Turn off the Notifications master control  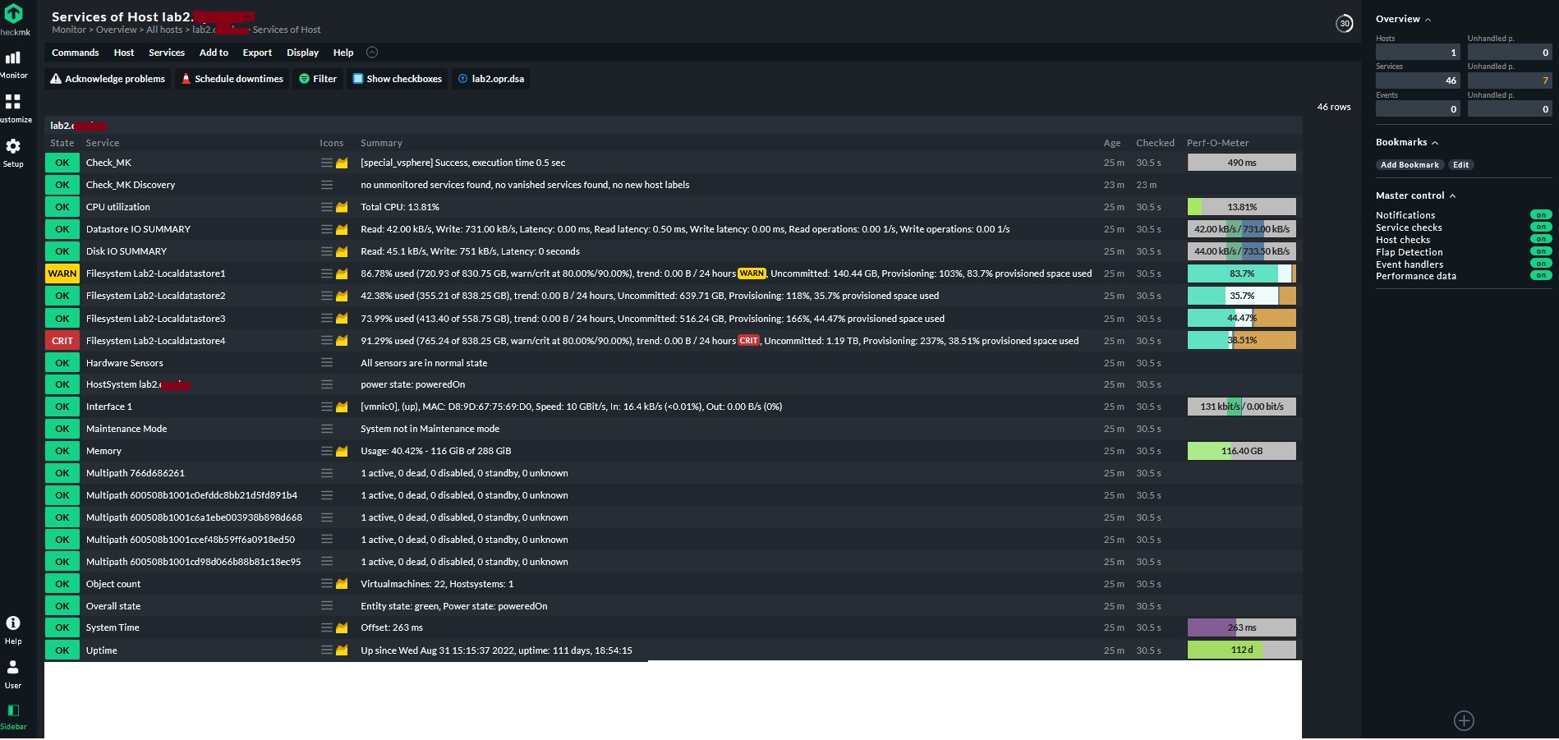1540,215
